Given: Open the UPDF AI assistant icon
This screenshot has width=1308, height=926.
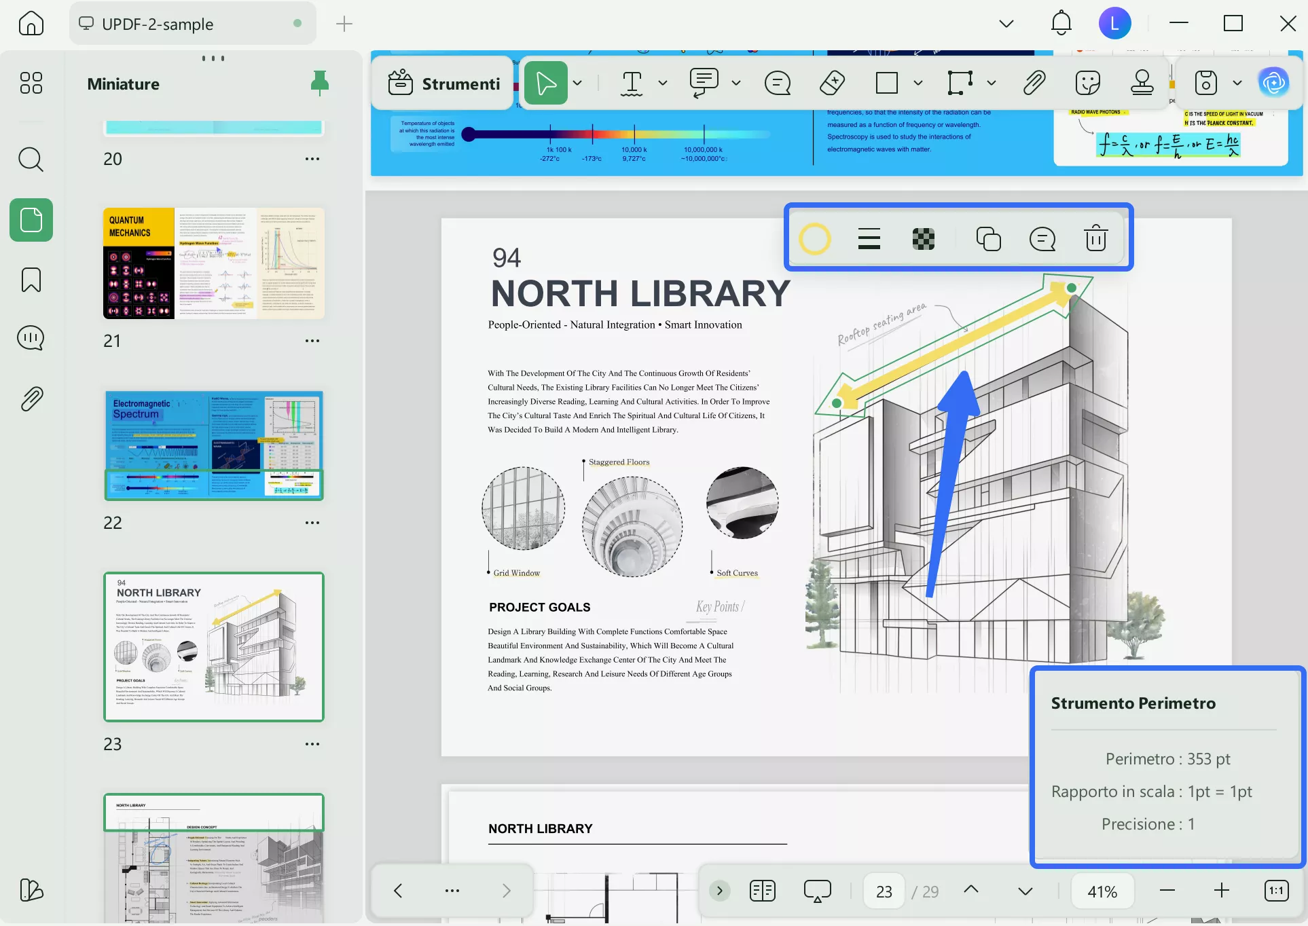Looking at the screenshot, I should coord(1273,83).
